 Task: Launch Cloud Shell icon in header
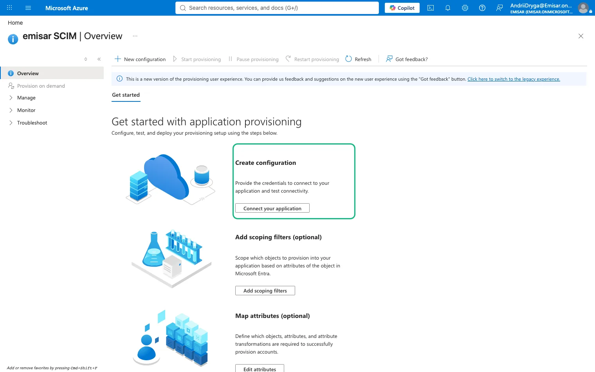431,8
